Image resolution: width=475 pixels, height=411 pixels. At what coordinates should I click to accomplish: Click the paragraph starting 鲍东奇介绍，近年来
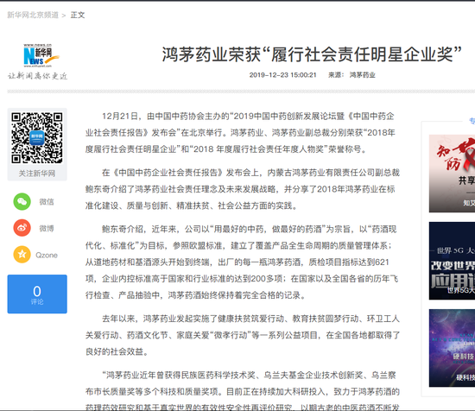click(x=242, y=262)
